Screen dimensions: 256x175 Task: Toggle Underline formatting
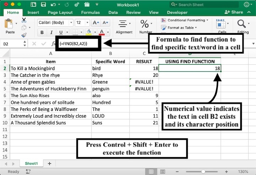click(61, 32)
